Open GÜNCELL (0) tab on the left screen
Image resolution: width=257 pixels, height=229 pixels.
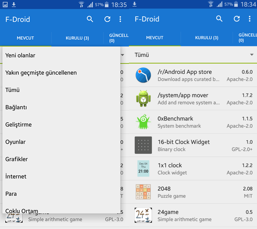(x=117, y=38)
